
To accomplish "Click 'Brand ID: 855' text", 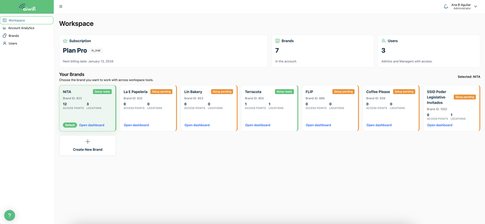I will (254, 98).
